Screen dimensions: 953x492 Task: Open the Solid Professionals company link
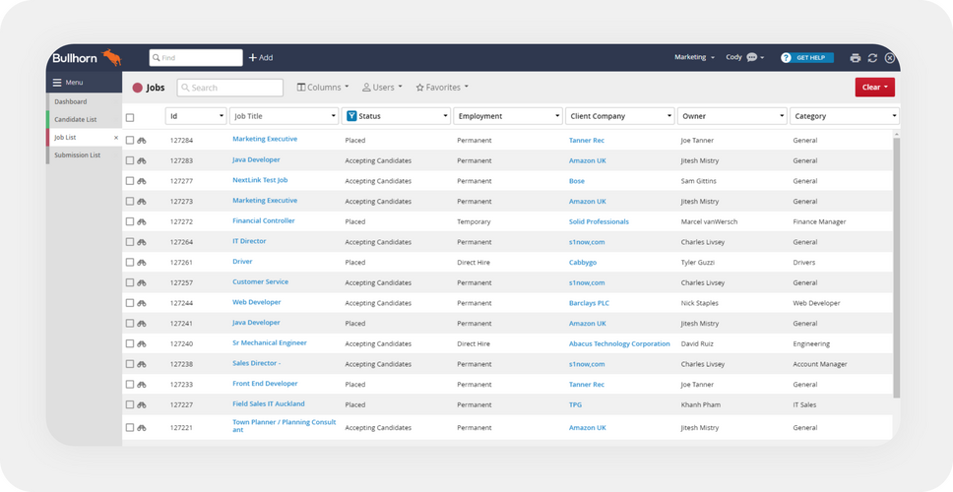point(599,221)
